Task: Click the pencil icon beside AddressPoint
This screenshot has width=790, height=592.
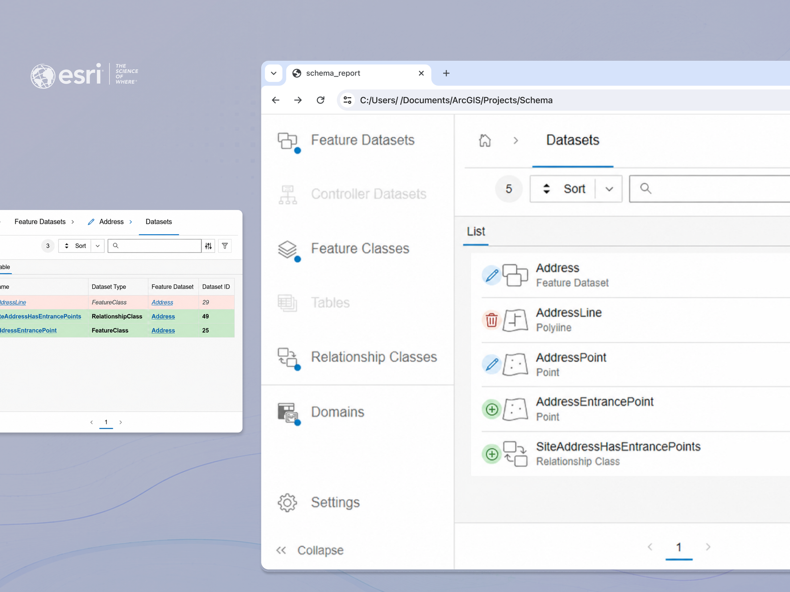Action: pyautogui.click(x=491, y=365)
